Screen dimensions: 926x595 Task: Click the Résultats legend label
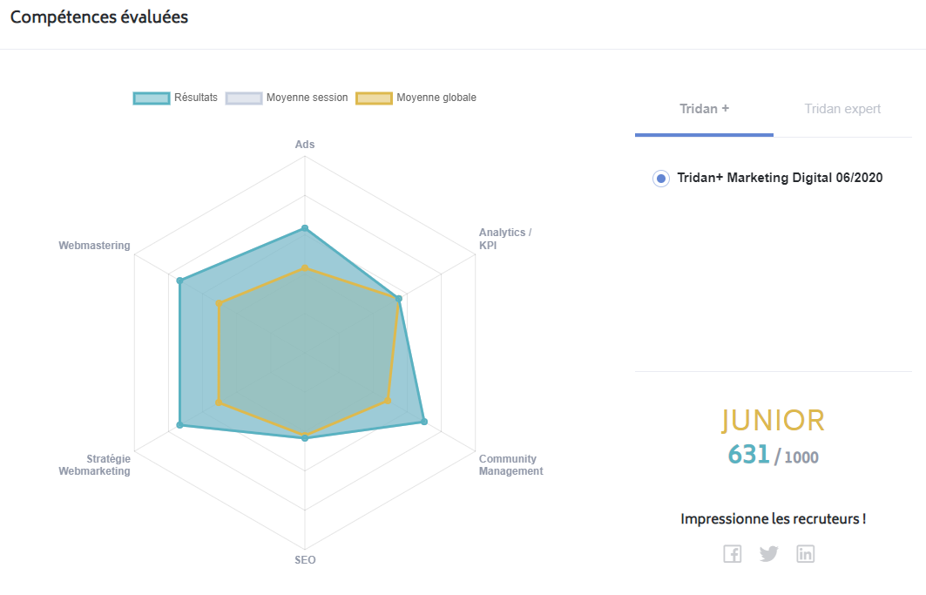[x=195, y=98]
